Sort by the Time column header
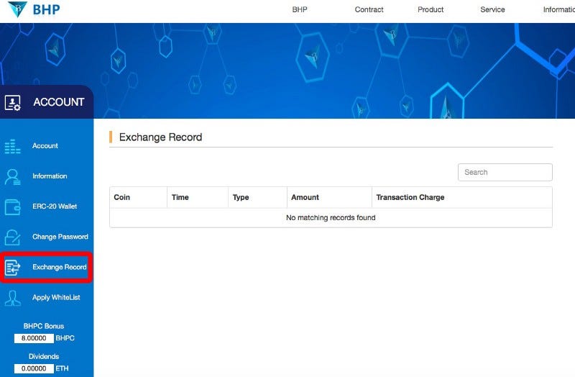 click(x=198, y=198)
